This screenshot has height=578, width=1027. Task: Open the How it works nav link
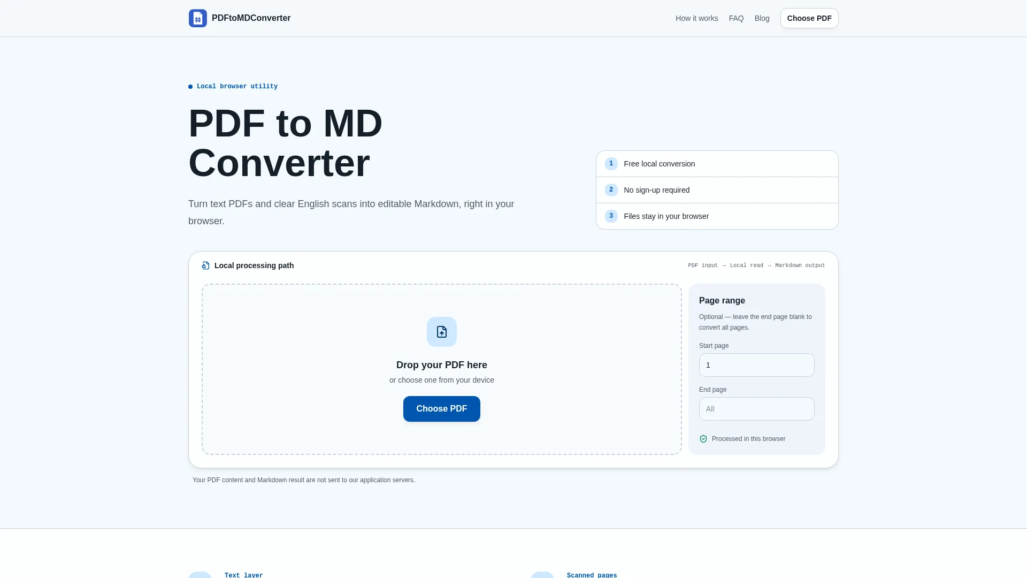click(x=696, y=18)
